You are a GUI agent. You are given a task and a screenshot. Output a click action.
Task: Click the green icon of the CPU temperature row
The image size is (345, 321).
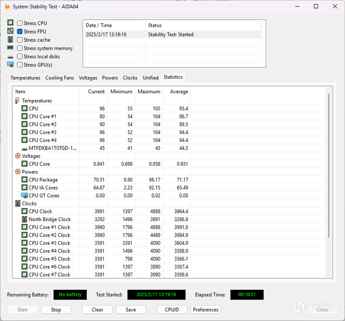pos(24,108)
